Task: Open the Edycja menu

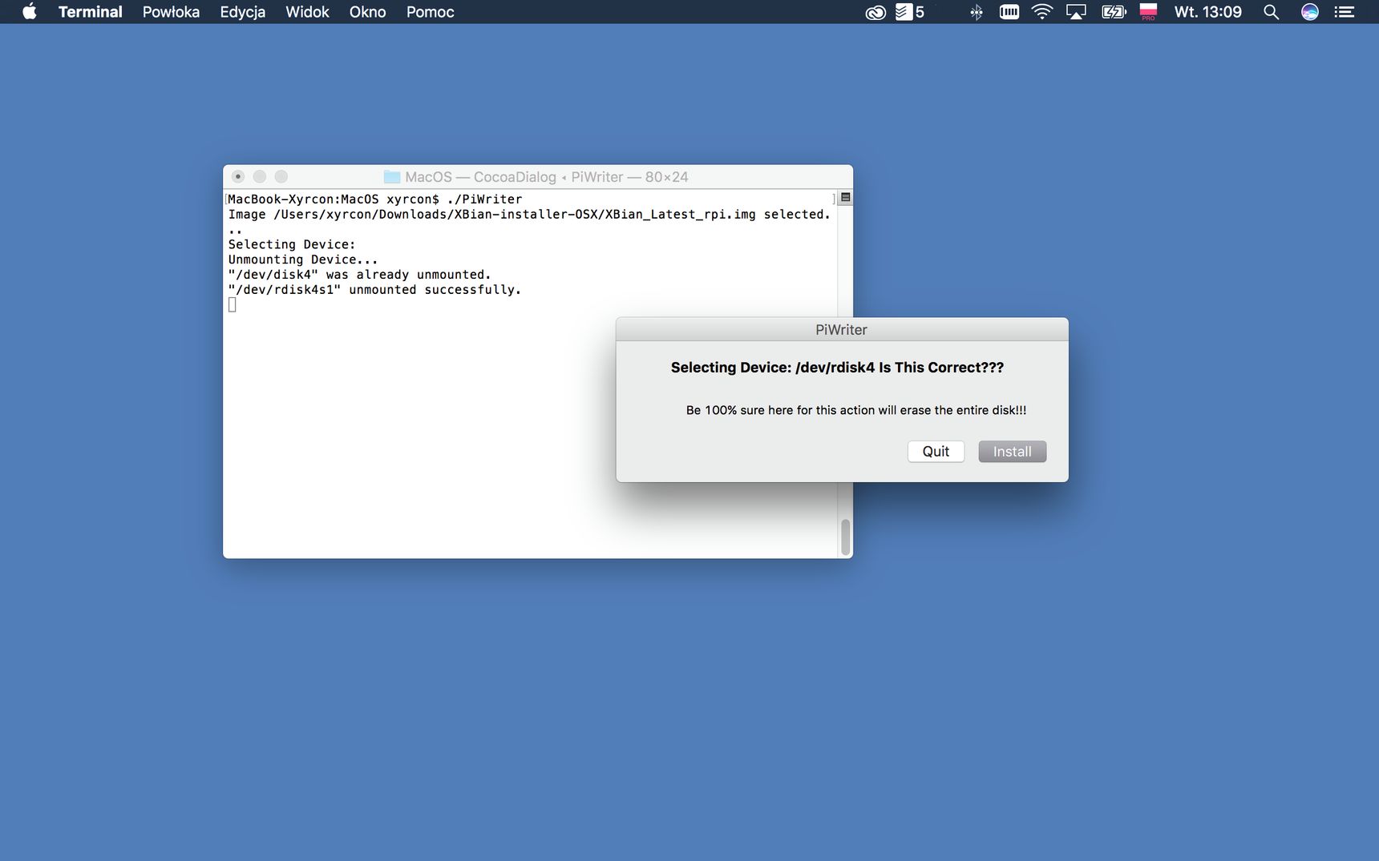Action: [x=243, y=12]
